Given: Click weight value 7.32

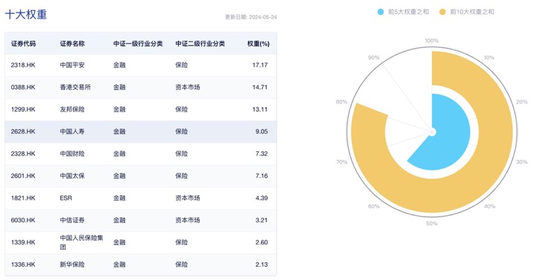Looking at the screenshot, I should tap(262, 154).
